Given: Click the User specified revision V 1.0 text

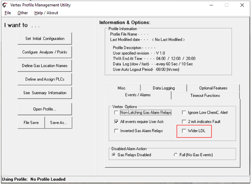Looking at the screenshot, I should click(139, 53).
